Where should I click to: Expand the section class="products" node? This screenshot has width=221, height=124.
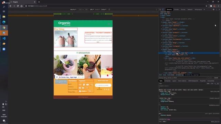[x=162, y=32]
